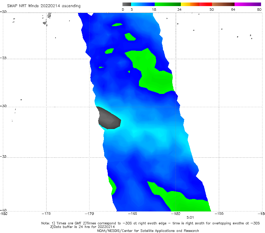This screenshot has width=265, height=233.
Task: Click longitude axis label '-175'
Action: tap(46, 214)
